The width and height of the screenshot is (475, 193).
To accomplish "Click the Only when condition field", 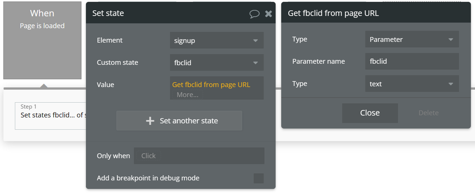I will (199, 156).
